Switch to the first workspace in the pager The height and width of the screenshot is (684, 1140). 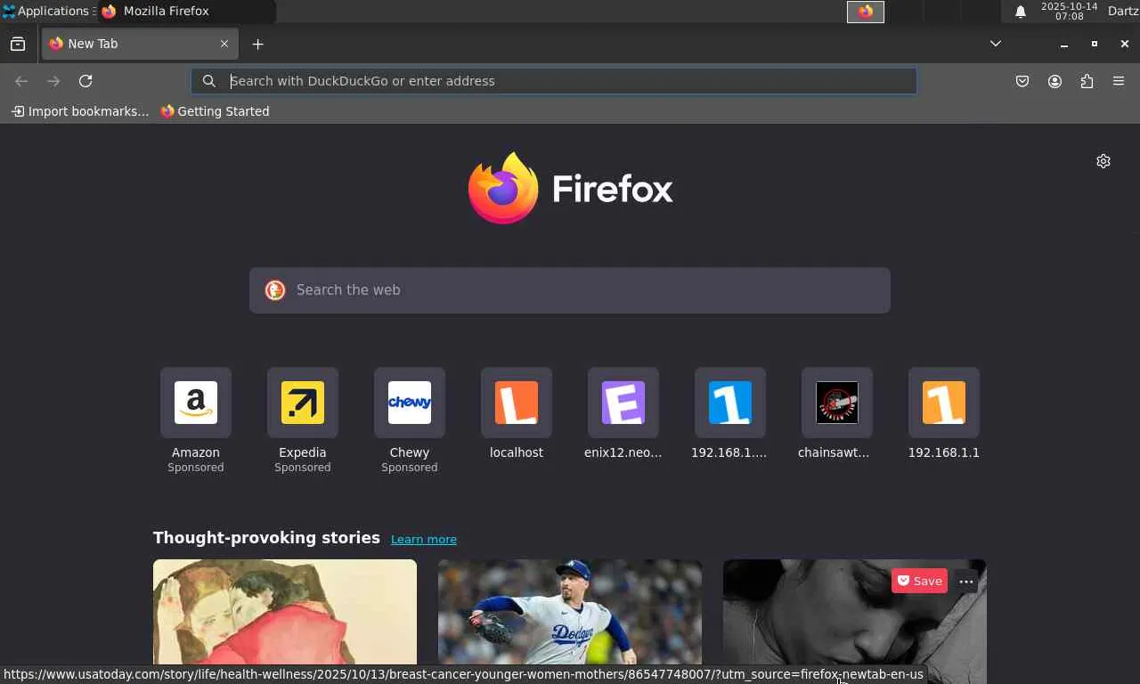[866, 12]
